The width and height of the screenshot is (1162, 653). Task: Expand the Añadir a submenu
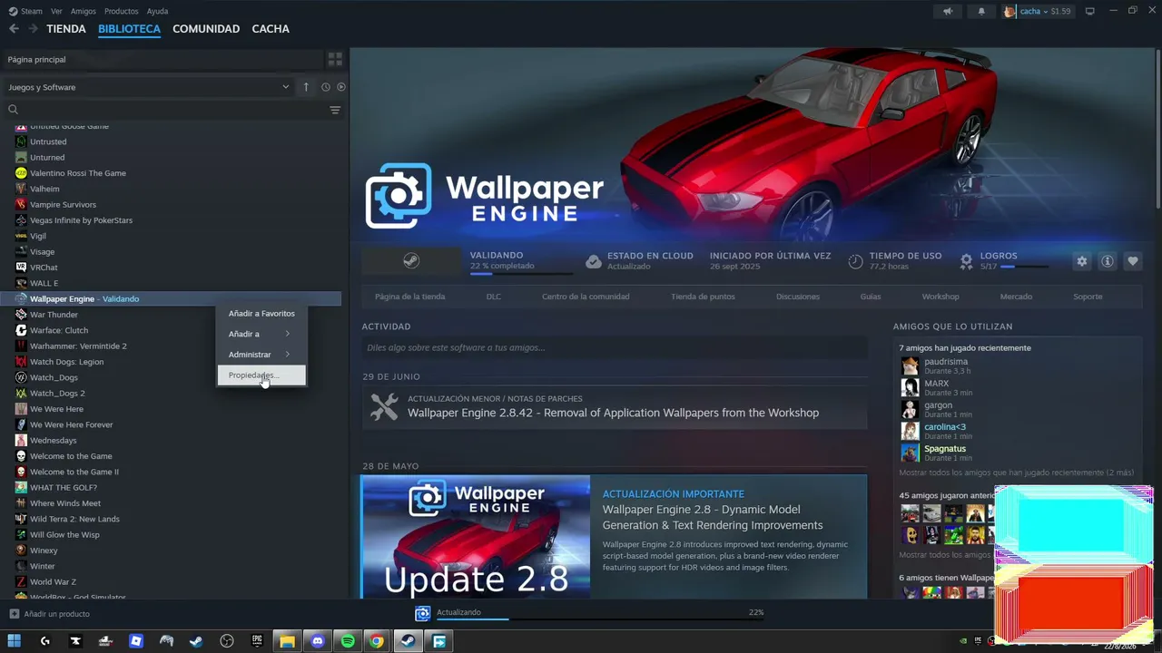coord(261,334)
